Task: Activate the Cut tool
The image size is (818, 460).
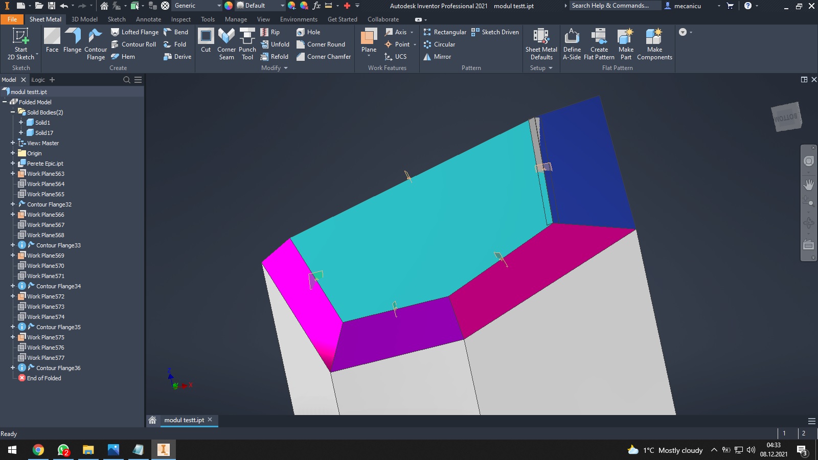Action: [x=206, y=41]
